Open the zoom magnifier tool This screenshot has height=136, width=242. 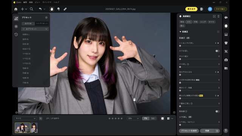click(31, 9)
